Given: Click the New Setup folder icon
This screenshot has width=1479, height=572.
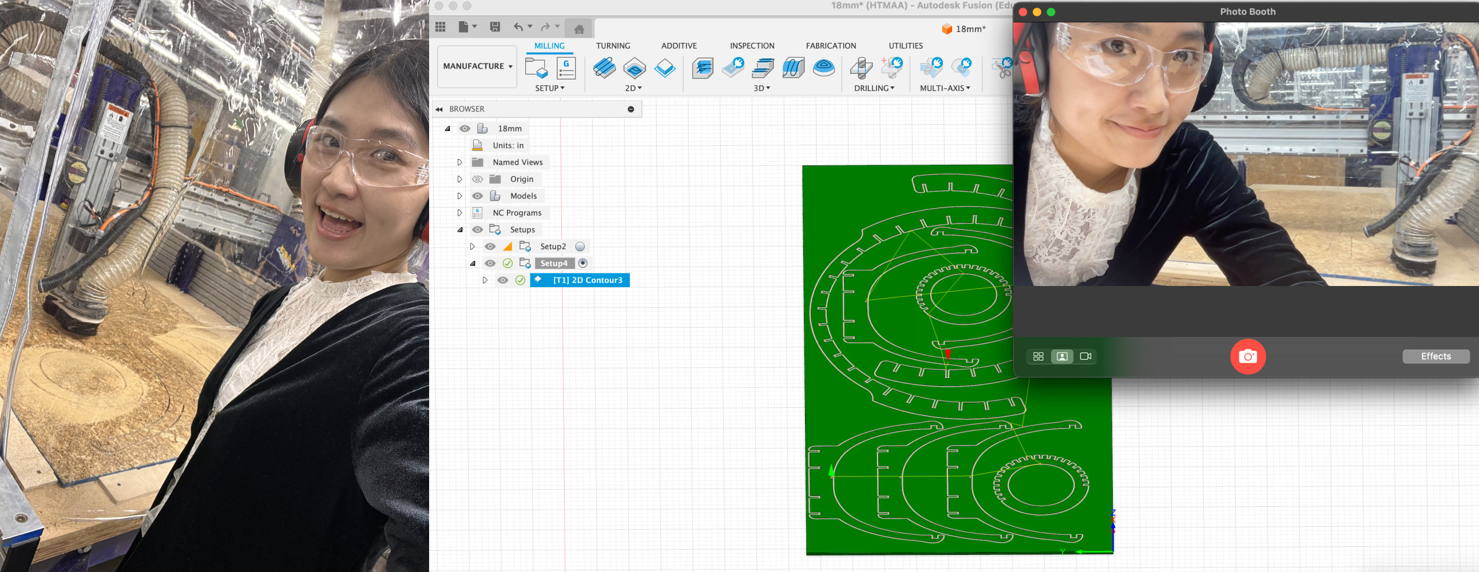Looking at the screenshot, I should coord(536,68).
